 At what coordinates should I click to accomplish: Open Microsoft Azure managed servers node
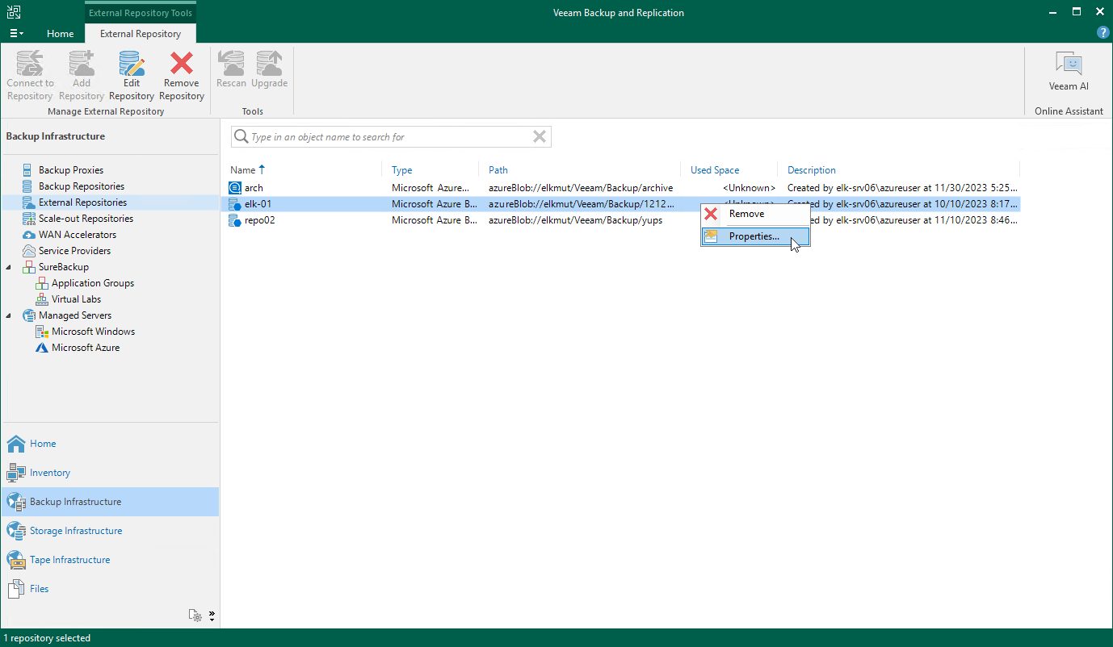pyautogui.click(x=86, y=348)
